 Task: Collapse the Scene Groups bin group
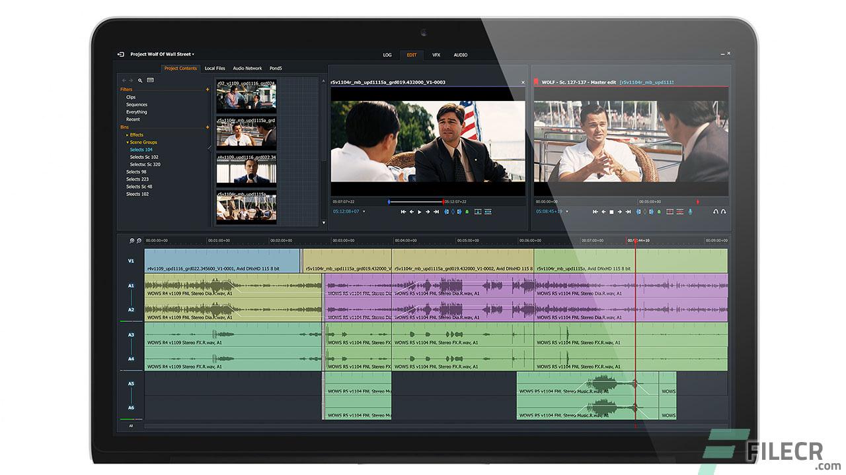[x=128, y=142]
